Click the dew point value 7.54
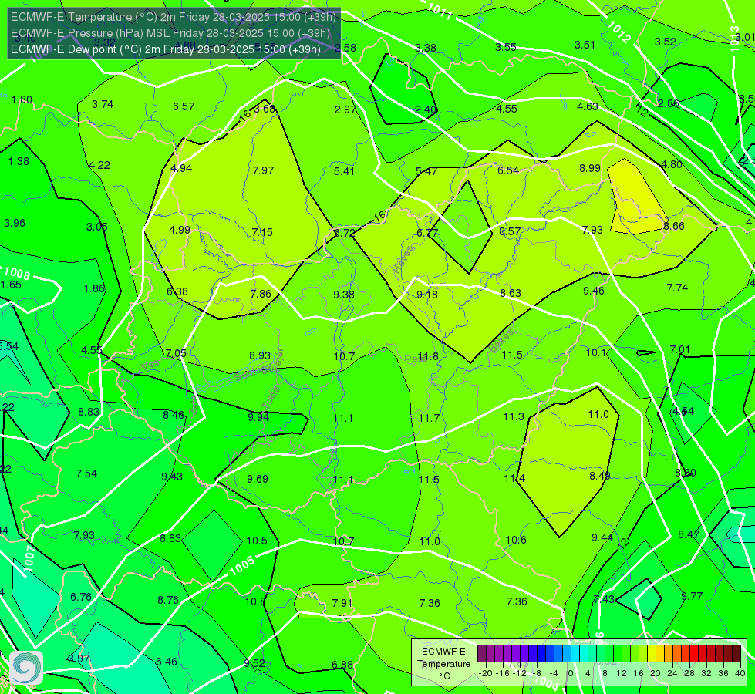This screenshot has width=755, height=694. tap(86, 473)
